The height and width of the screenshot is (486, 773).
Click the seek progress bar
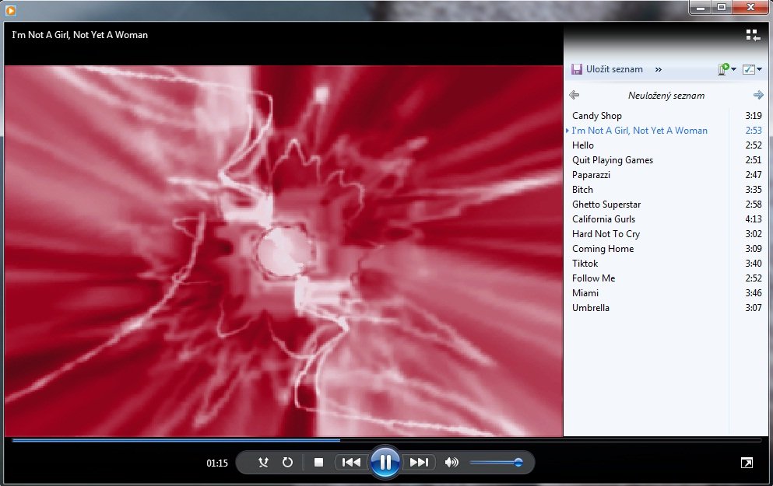point(386,440)
